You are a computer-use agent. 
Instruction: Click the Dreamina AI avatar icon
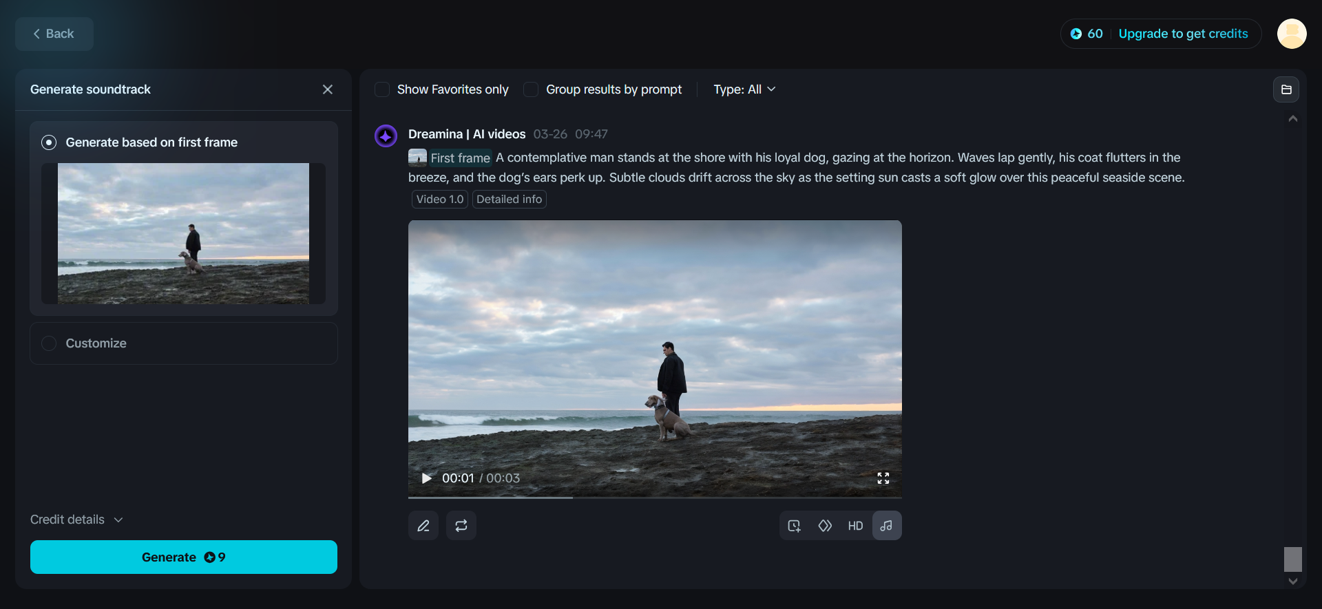coord(386,136)
